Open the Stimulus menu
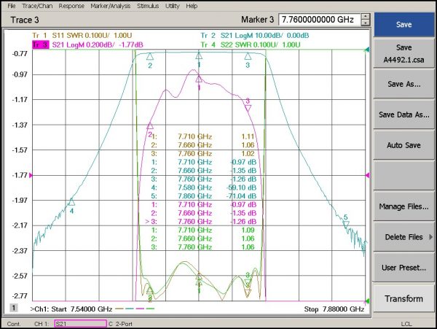The image size is (437, 329). (x=147, y=5)
